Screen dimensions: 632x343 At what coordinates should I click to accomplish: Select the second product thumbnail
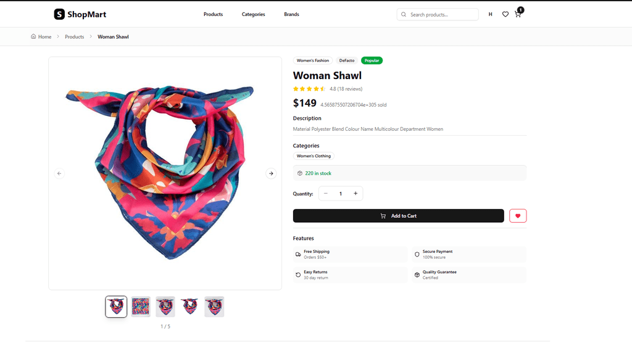(x=141, y=307)
